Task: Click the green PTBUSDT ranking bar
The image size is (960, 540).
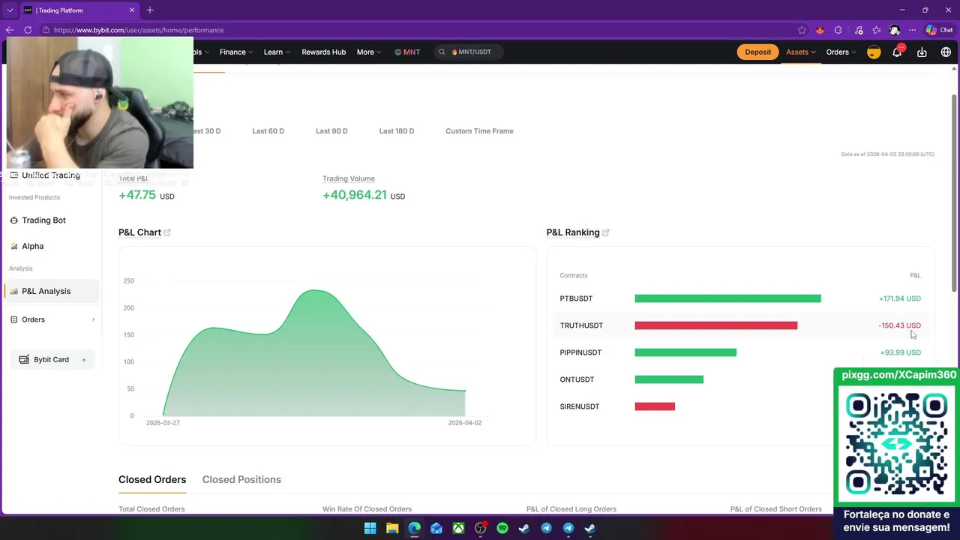Action: 727,298
